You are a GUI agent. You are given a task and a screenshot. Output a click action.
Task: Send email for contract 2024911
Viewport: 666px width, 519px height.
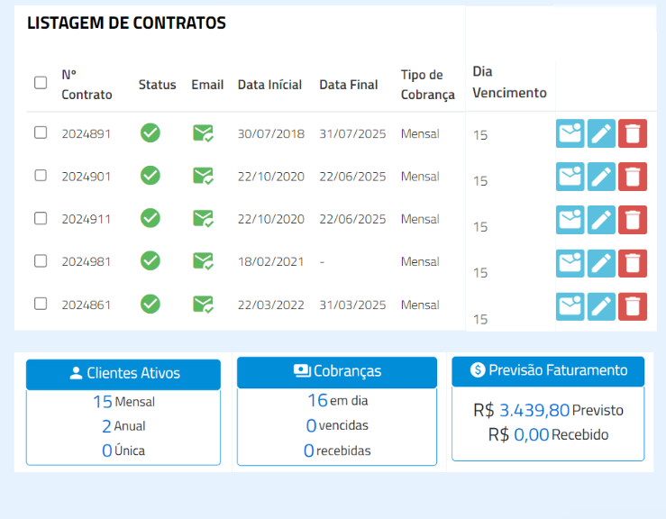pyautogui.click(x=570, y=220)
